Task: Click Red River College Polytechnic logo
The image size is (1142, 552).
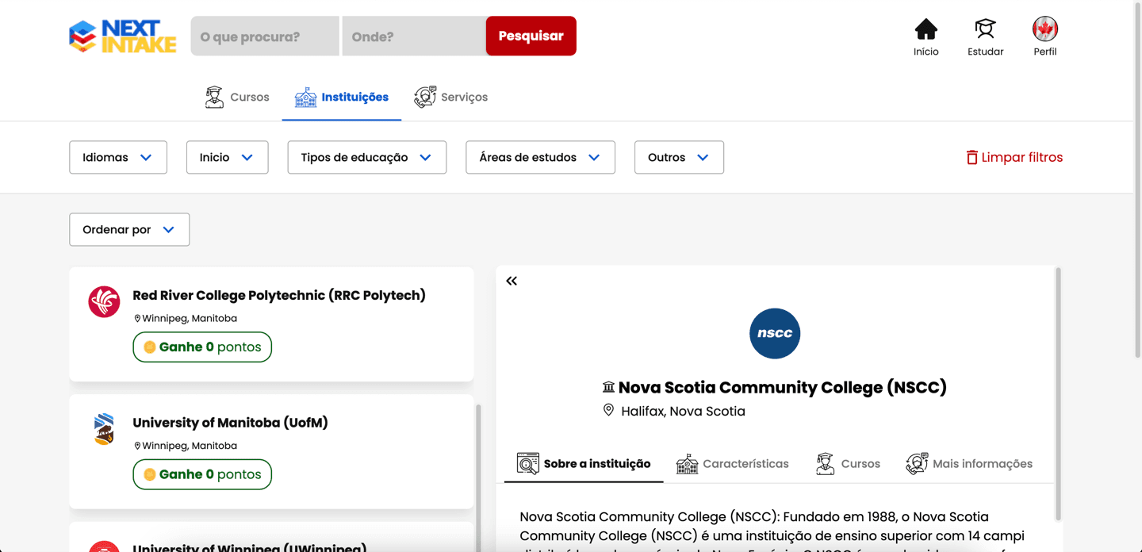Action: (x=104, y=301)
